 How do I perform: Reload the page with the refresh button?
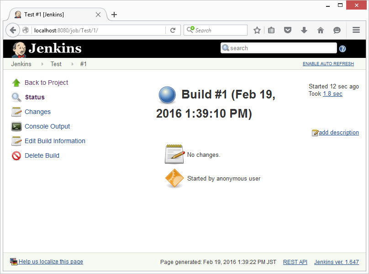(x=173, y=30)
